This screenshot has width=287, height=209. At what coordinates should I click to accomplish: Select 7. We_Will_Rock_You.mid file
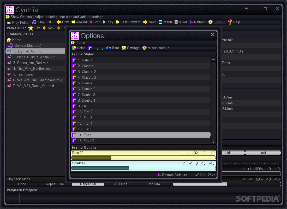(35, 86)
